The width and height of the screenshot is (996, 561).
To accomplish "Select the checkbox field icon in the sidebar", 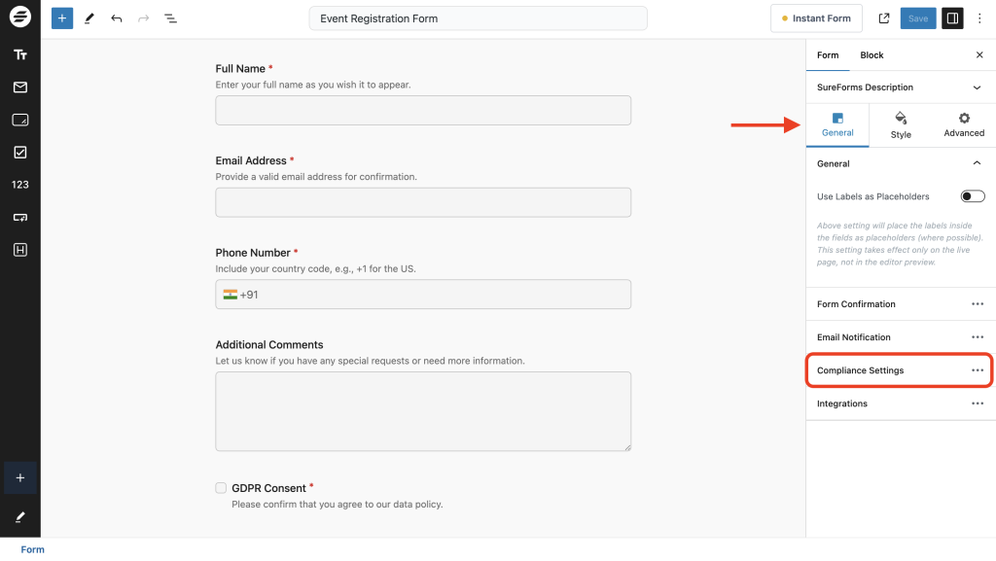I will pos(19,152).
